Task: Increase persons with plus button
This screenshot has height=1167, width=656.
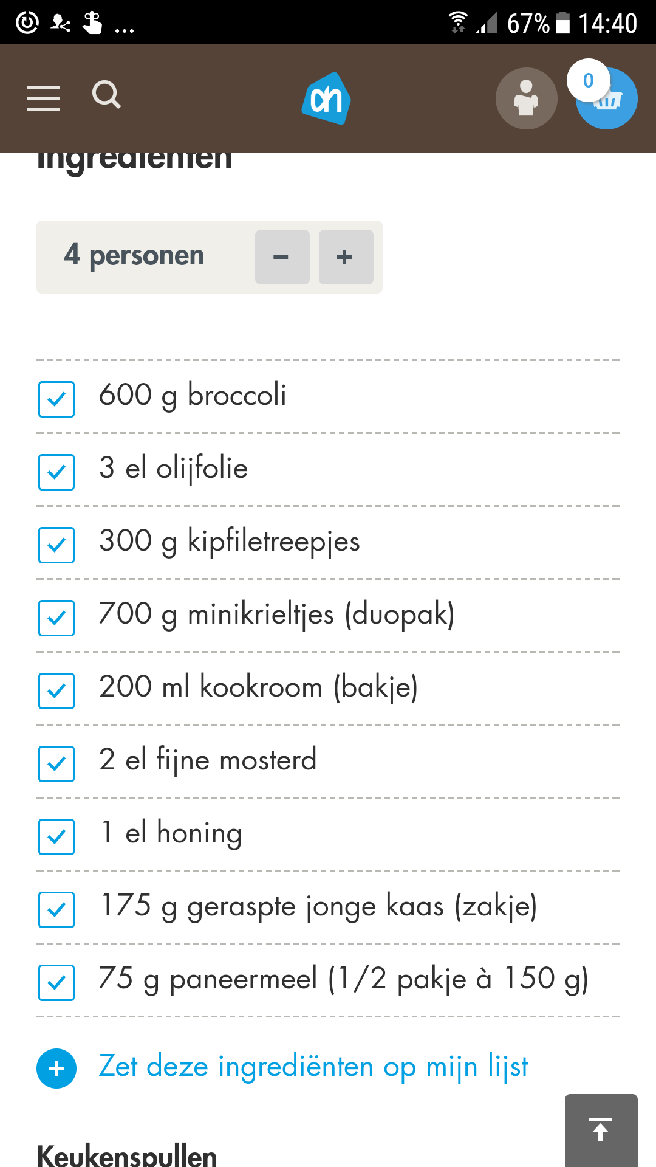Action: coord(346,257)
